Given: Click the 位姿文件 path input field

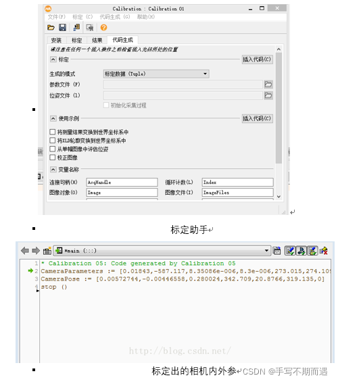Looking at the screenshot, I should pos(183,95).
